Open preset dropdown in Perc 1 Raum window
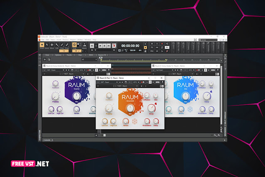Screen dimensions: 265x177 [109, 82]
